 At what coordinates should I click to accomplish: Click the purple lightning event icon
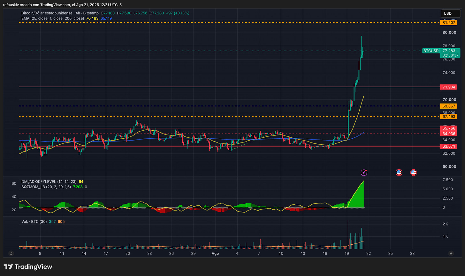364,172
